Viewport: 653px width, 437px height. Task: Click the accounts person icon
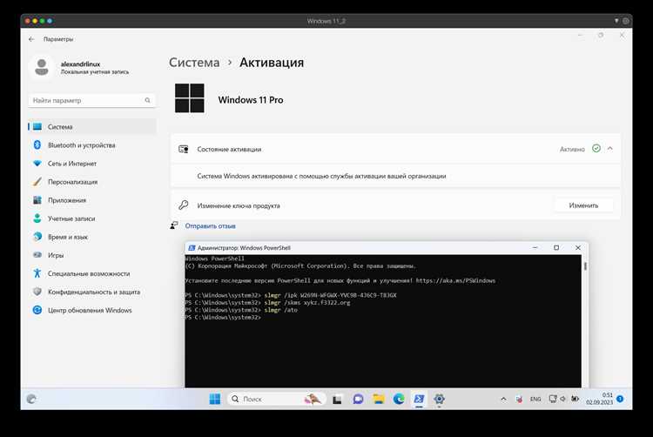(37, 218)
